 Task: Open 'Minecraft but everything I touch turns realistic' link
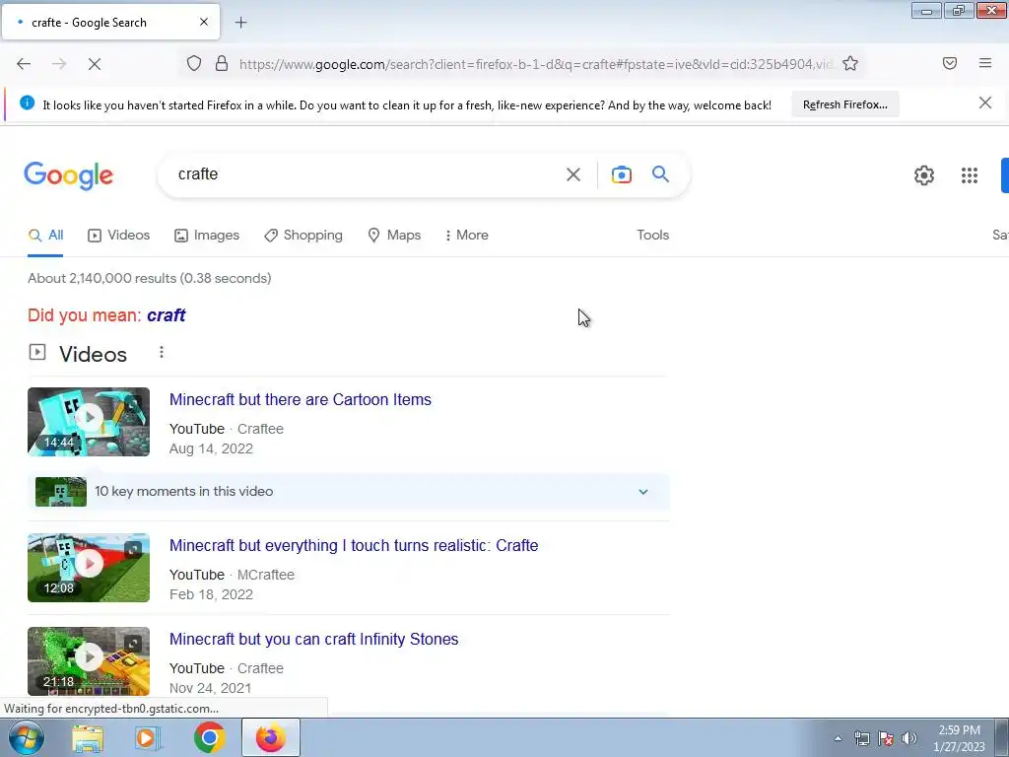tap(354, 546)
